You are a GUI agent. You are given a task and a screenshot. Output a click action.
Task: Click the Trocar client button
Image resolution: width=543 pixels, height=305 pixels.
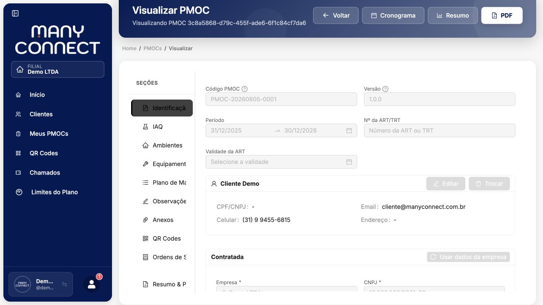489,184
